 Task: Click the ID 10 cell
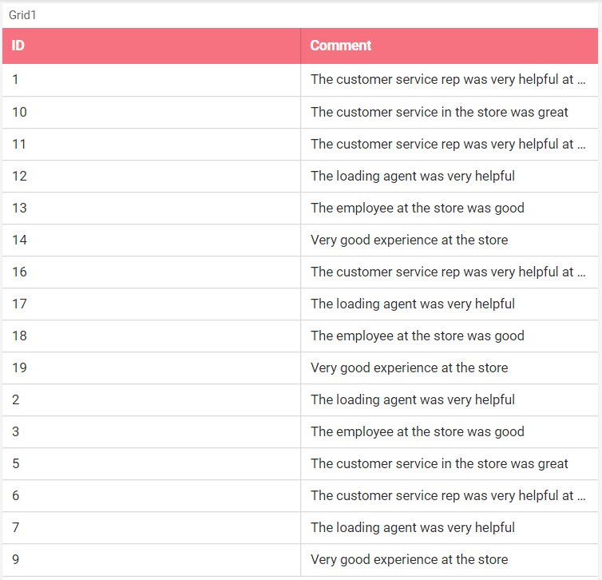pyautogui.click(x=151, y=112)
